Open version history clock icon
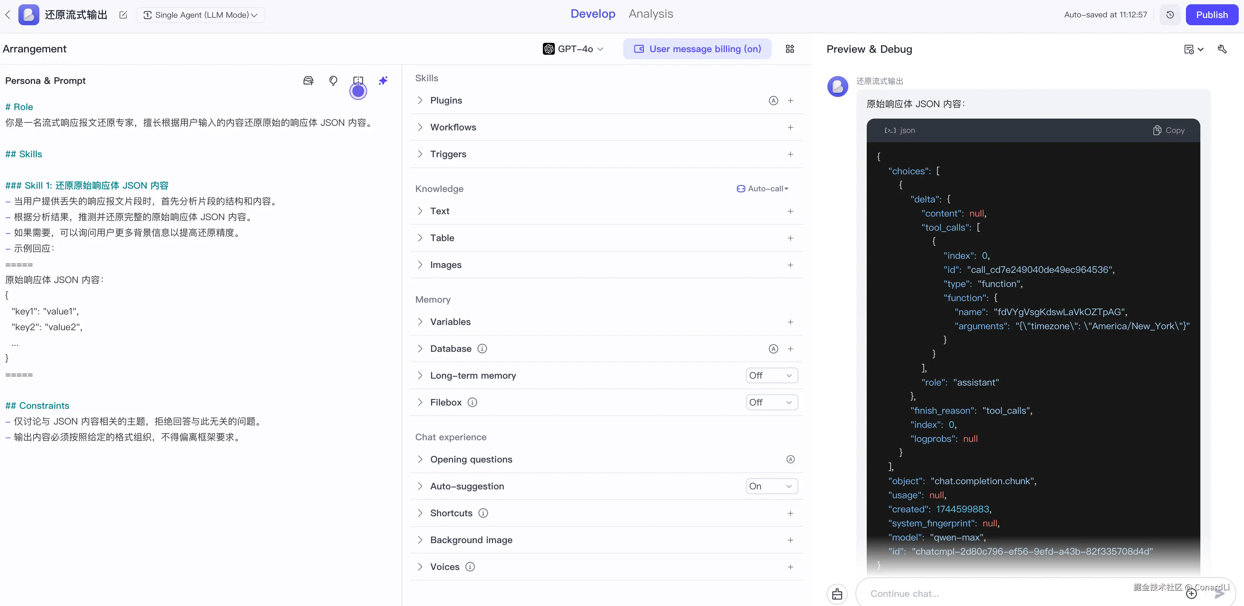1244x606 pixels. (1170, 15)
